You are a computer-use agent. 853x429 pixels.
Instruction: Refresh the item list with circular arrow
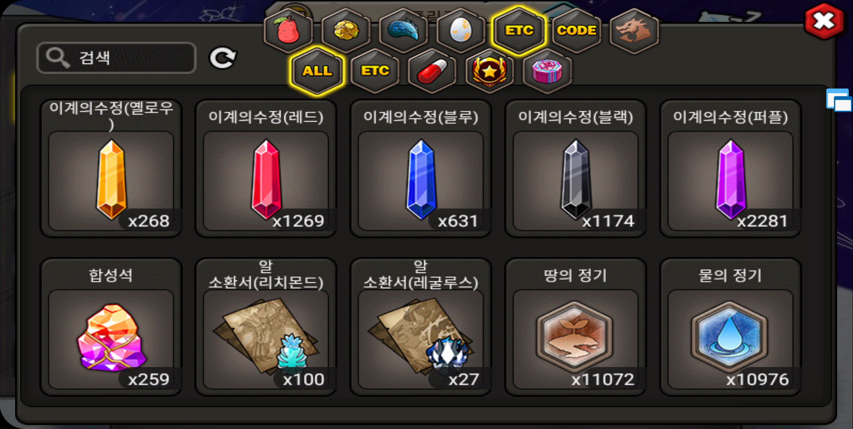coord(223,58)
